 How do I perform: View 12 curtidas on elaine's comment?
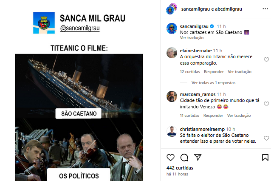pos(190,71)
